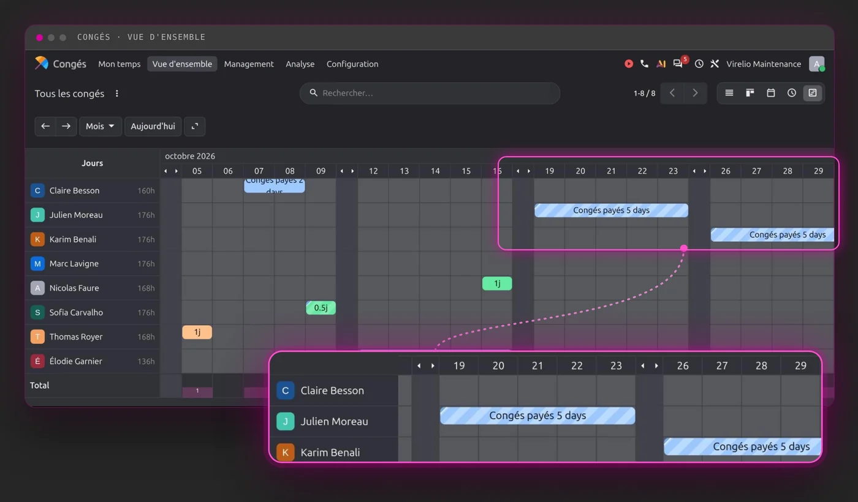Open Thomas Royer's orange 1j leave pill
This screenshot has width=858, height=502.
(x=197, y=332)
